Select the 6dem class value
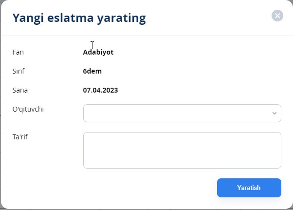Image resolution: width=293 pixels, height=210 pixels. (92, 71)
